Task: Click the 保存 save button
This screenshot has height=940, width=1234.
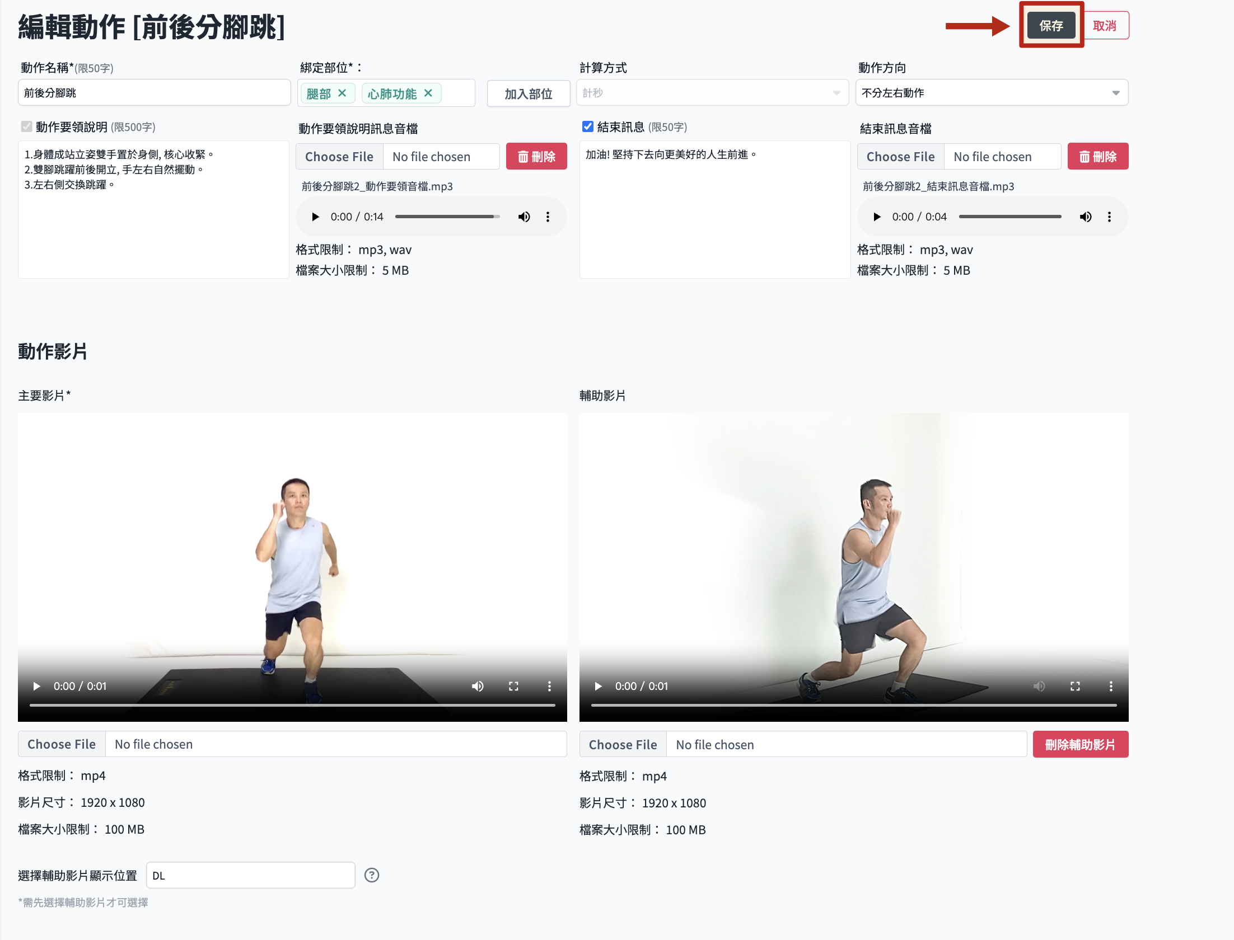Action: tap(1051, 26)
